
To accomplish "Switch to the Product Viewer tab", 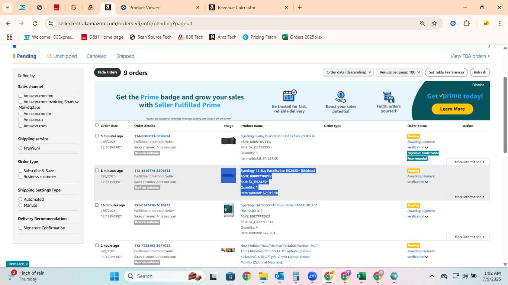I will [x=160, y=7].
